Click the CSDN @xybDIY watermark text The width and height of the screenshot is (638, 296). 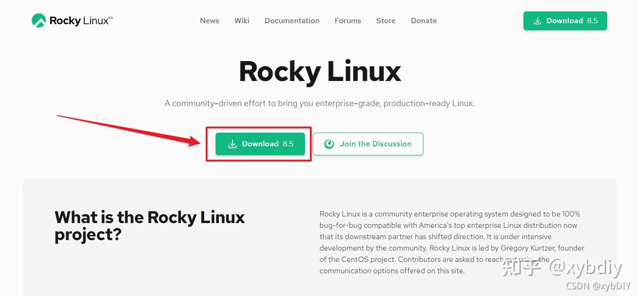pos(598,286)
